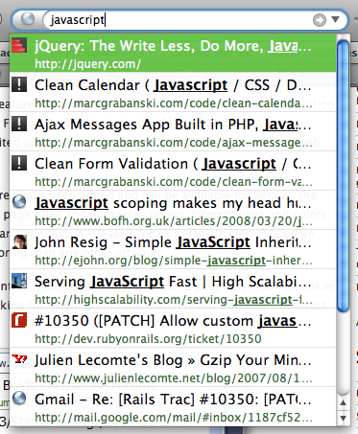Screen dimensions: 358x434
Task: Open the Clean Calendar (Javascript / CSS result
Action: (173, 85)
